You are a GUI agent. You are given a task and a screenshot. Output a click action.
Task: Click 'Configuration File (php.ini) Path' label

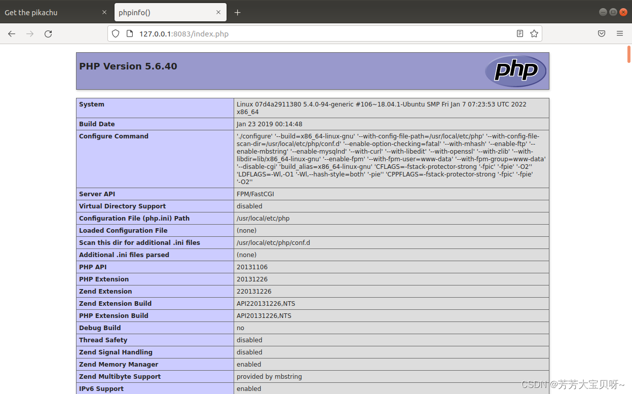point(134,219)
